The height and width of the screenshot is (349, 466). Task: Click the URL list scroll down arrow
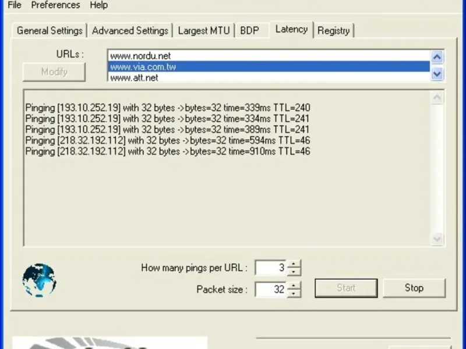[x=437, y=73]
